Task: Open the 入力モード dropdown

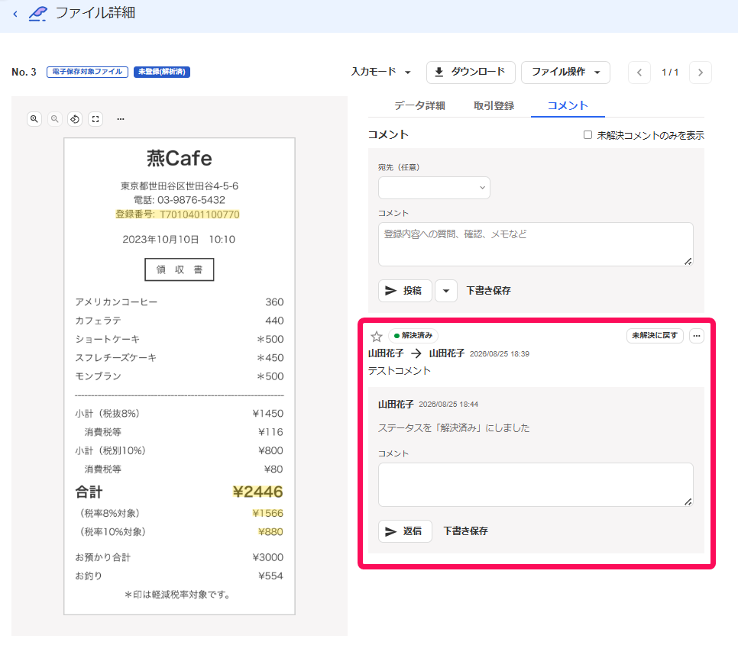Action: (381, 72)
